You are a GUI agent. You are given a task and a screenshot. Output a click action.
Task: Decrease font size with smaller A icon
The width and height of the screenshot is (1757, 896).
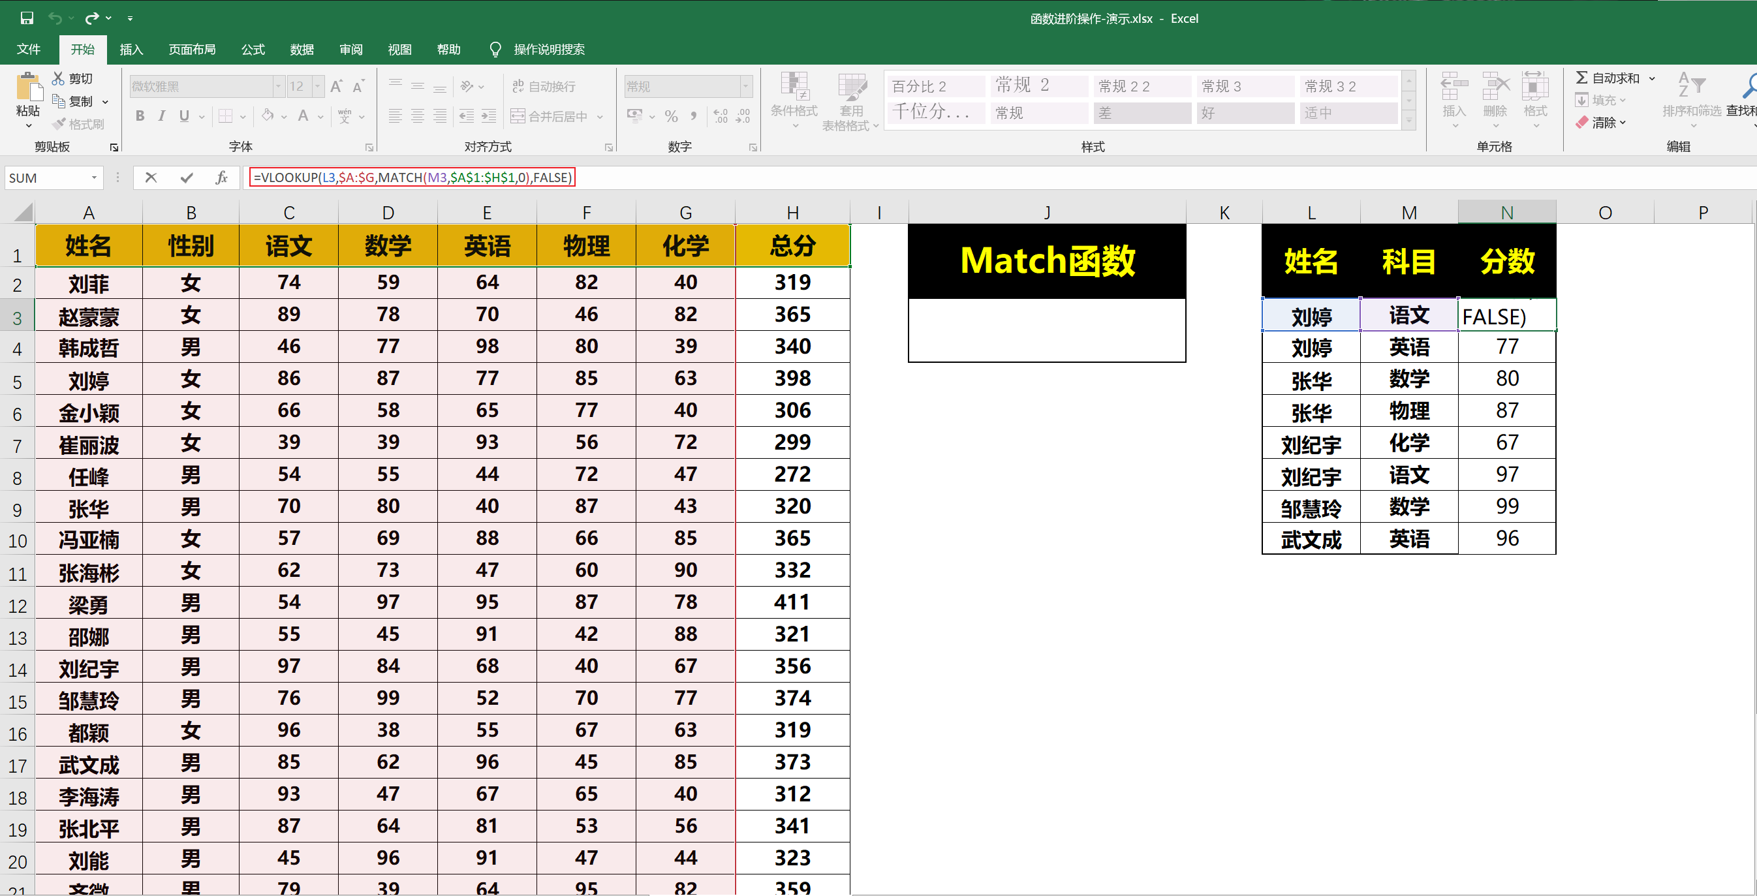tap(359, 87)
